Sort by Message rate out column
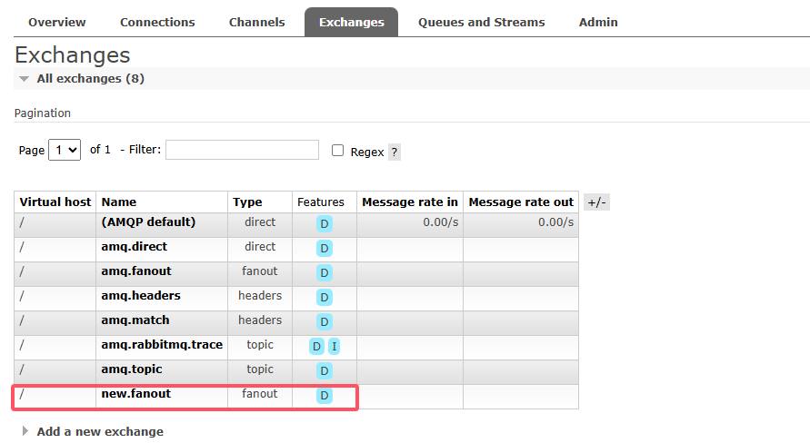The height and width of the screenshot is (443, 810). pyautogui.click(x=521, y=202)
